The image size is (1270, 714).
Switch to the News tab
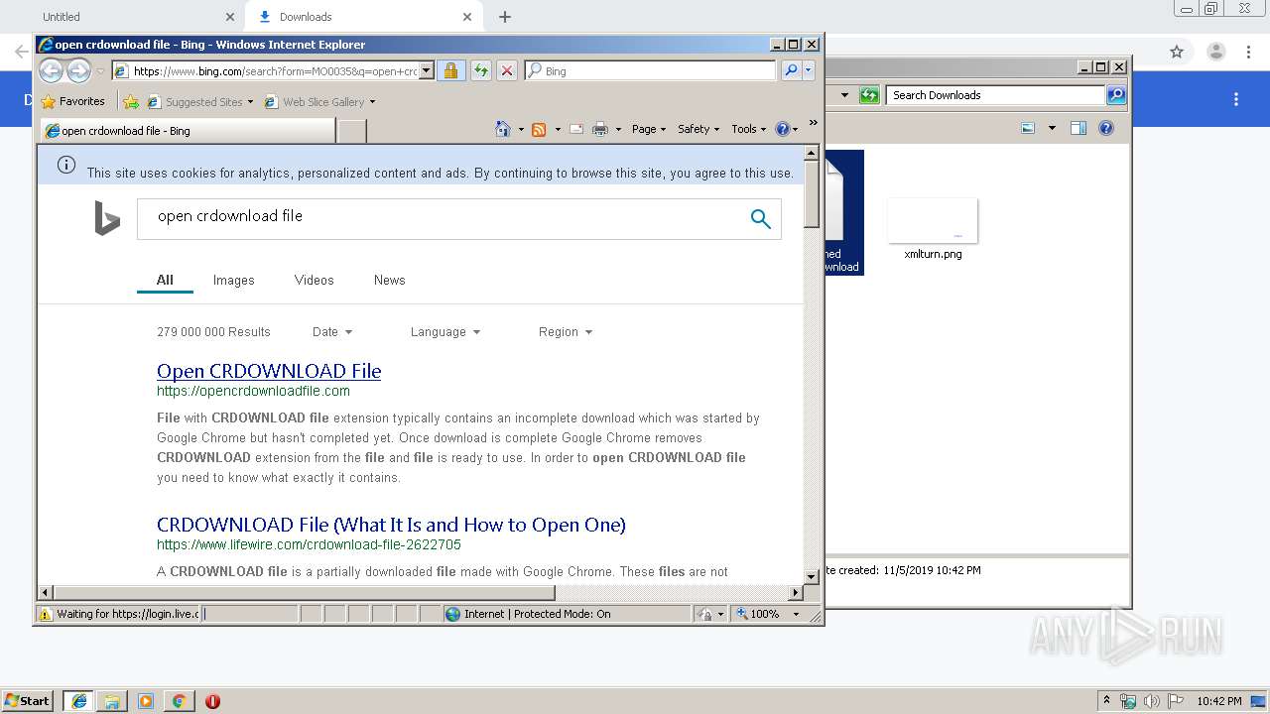click(389, 280)
